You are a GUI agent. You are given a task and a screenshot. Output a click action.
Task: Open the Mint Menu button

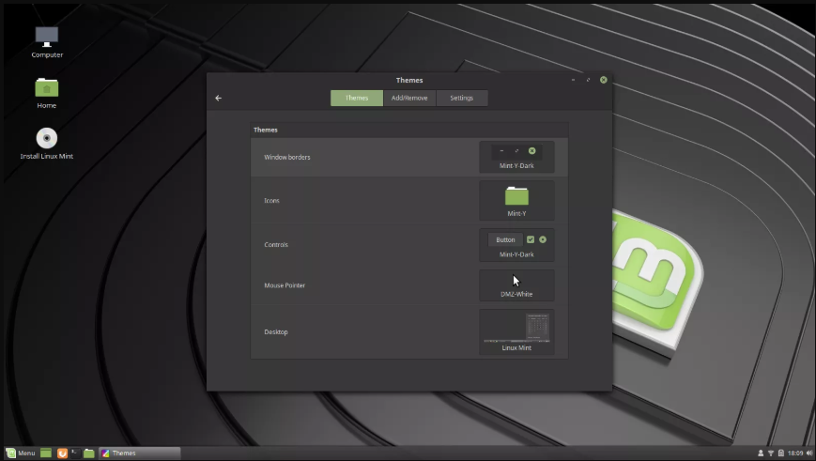click(x=21, y=453)
